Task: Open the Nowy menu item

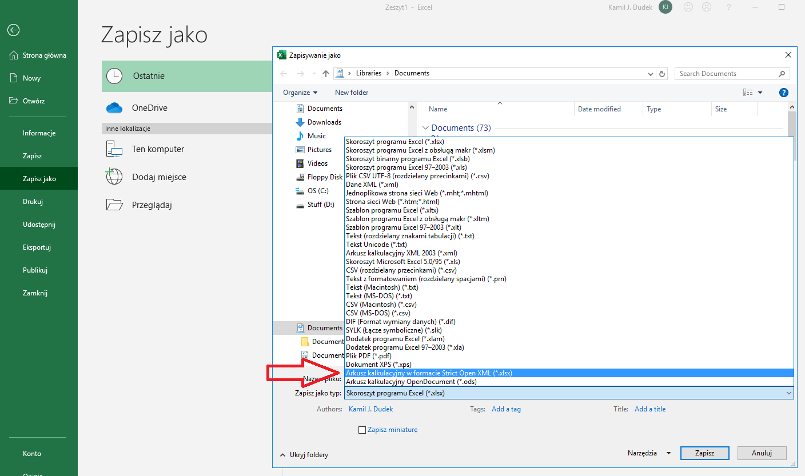Action: tap(33, 78)
